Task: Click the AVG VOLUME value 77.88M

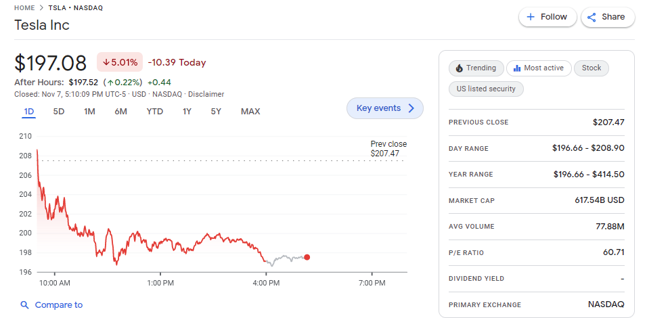Action: [611, 227]
